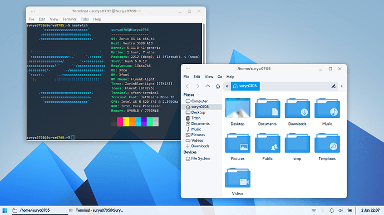The width and height of the screenshot is (384, 215).
Task: Go to home folder via toolbar home icon
Action: pos(218,86)
